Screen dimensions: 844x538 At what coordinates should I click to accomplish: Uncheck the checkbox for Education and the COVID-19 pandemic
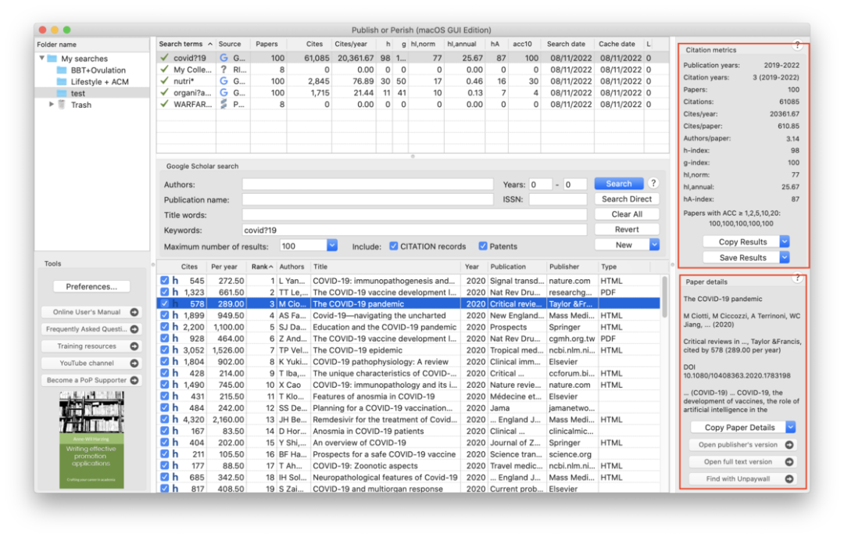(164, 327)
